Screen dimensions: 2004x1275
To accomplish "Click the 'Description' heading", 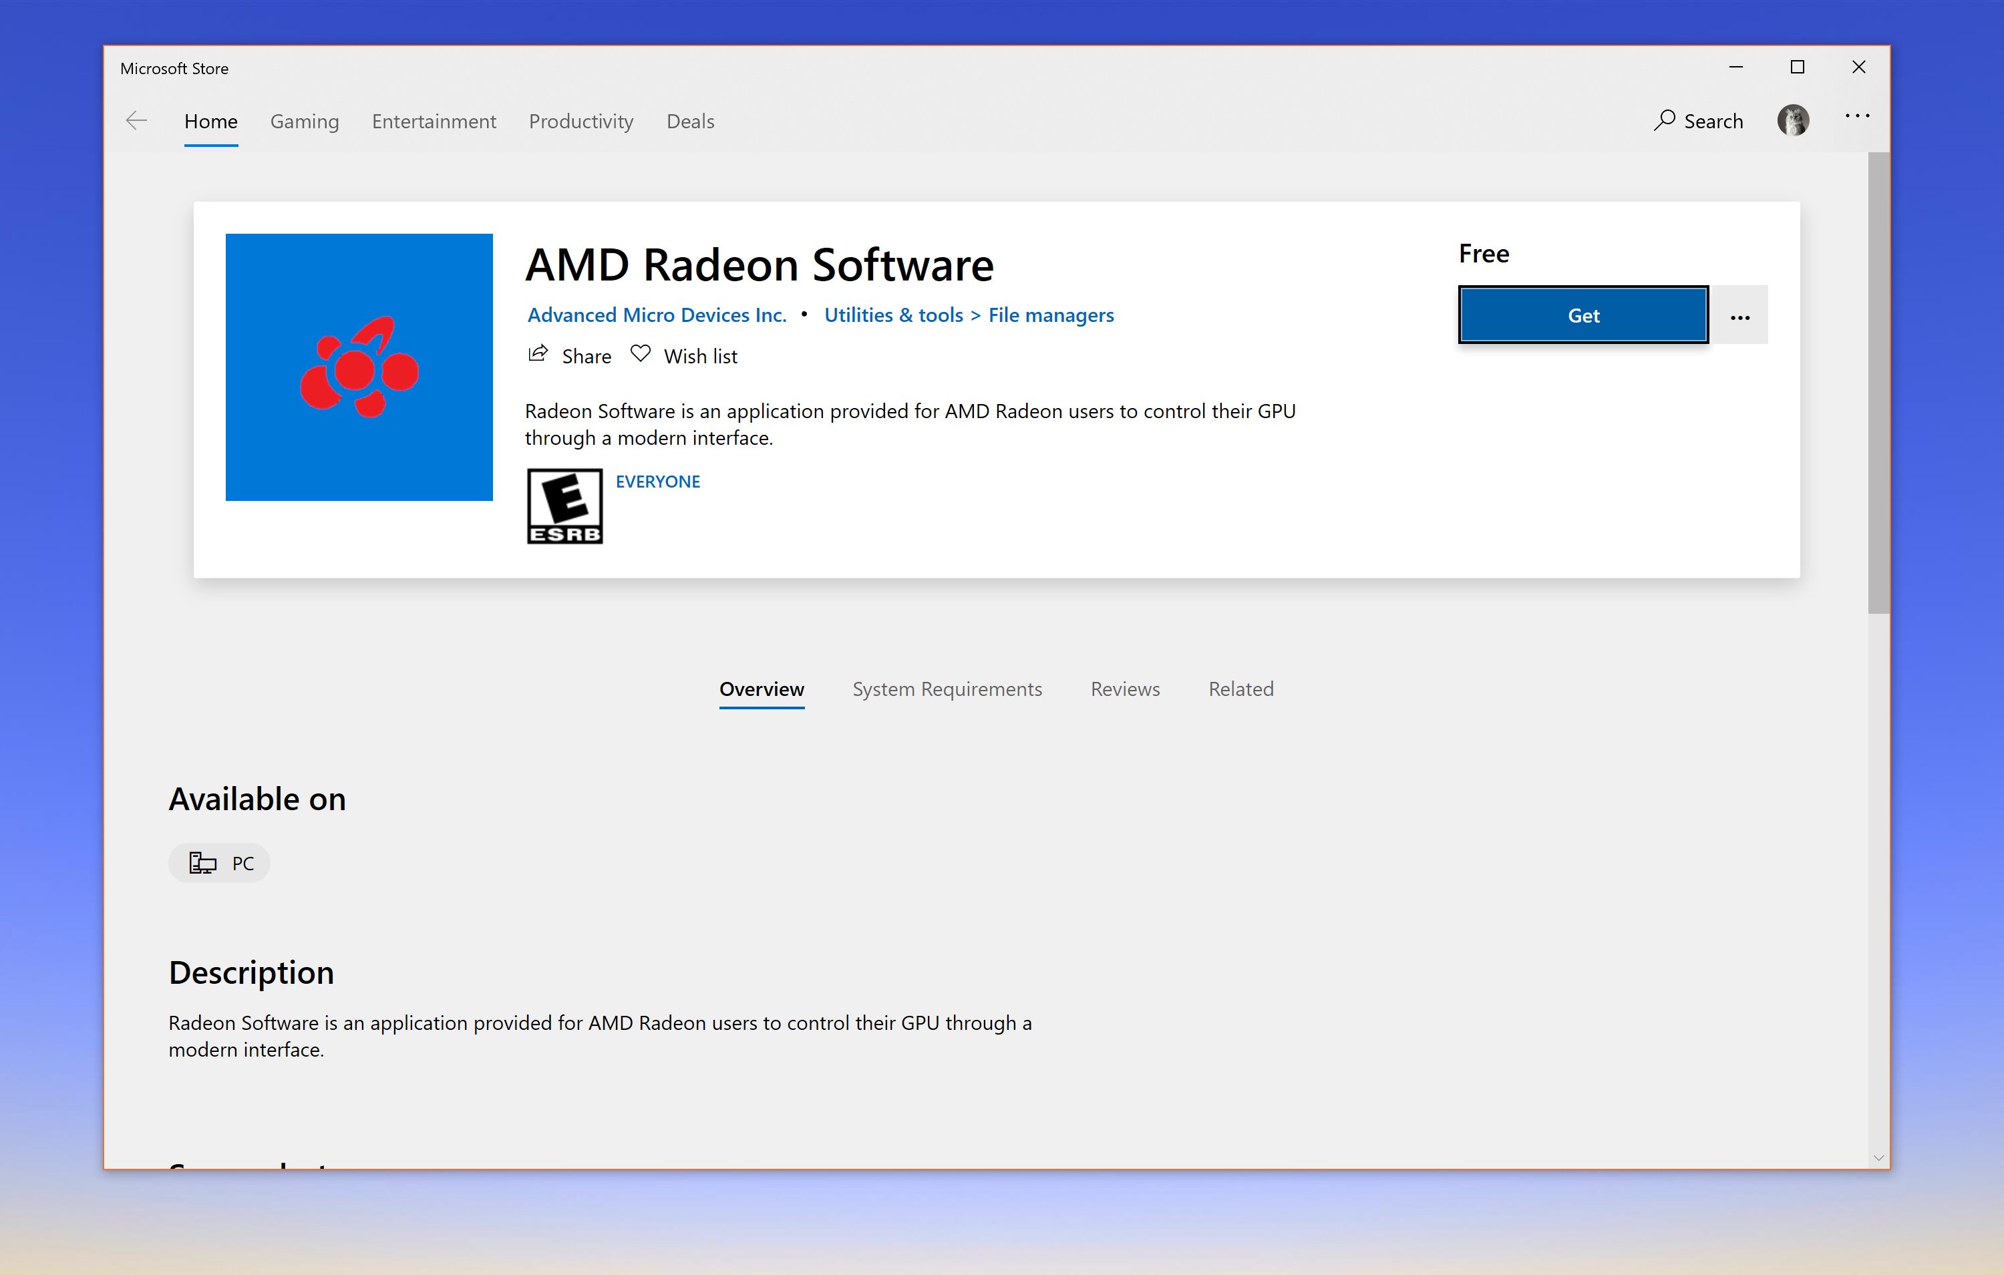I will (x=251, y=973).
